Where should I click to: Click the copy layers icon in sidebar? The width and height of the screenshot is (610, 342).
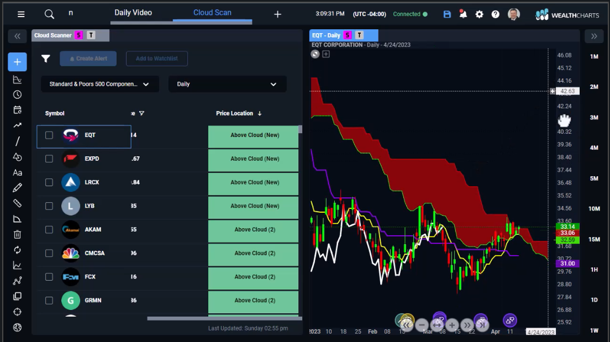17,296
